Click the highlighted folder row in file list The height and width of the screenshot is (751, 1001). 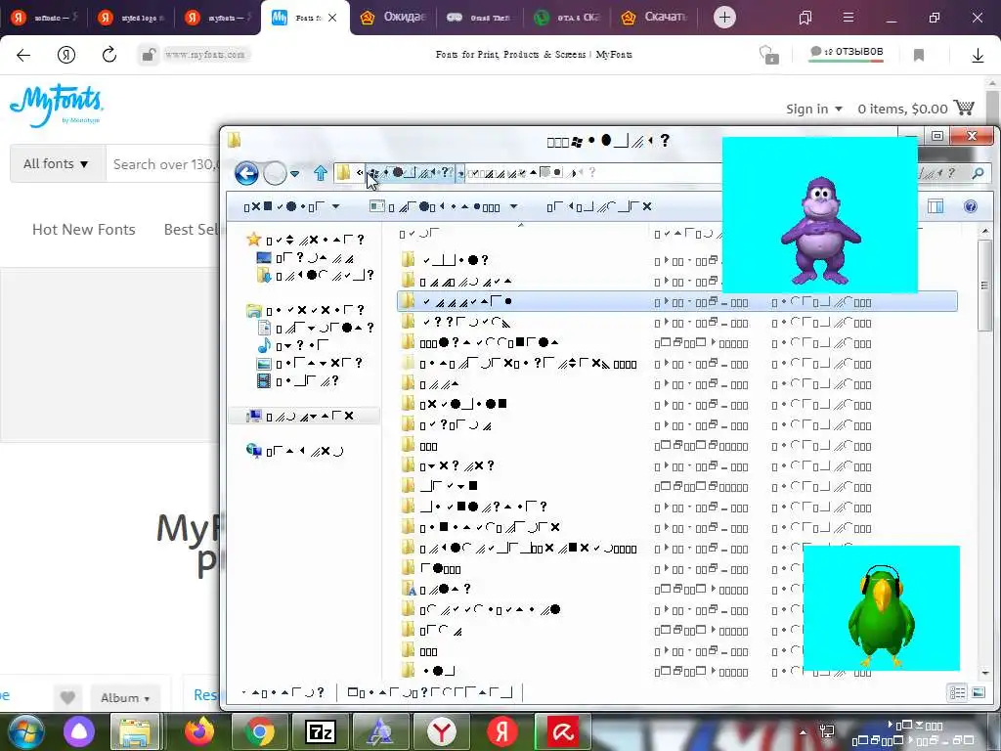[x=676, y=301]
